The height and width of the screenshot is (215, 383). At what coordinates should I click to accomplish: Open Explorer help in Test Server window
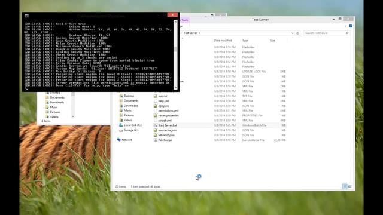351,26
